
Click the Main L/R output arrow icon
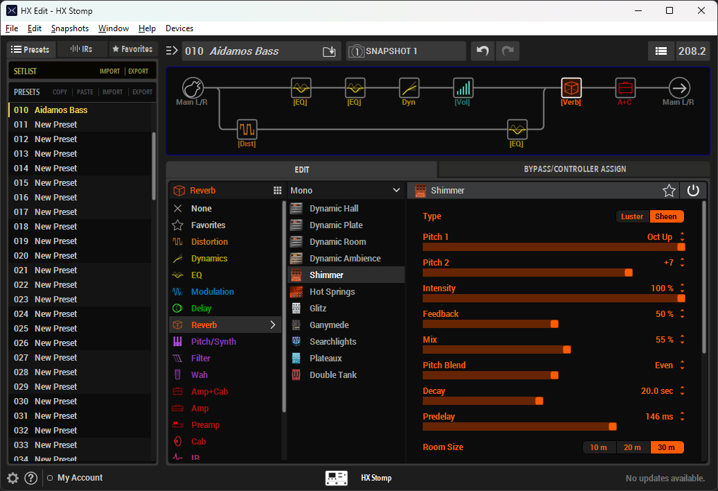[x=679, y=88]
